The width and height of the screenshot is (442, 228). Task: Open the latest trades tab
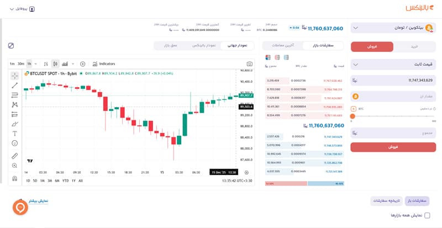(283, 45)
